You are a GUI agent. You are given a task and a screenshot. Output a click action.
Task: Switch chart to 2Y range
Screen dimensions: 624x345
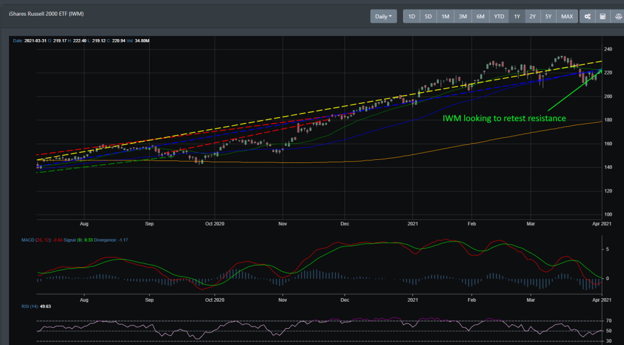click(533, 16)
